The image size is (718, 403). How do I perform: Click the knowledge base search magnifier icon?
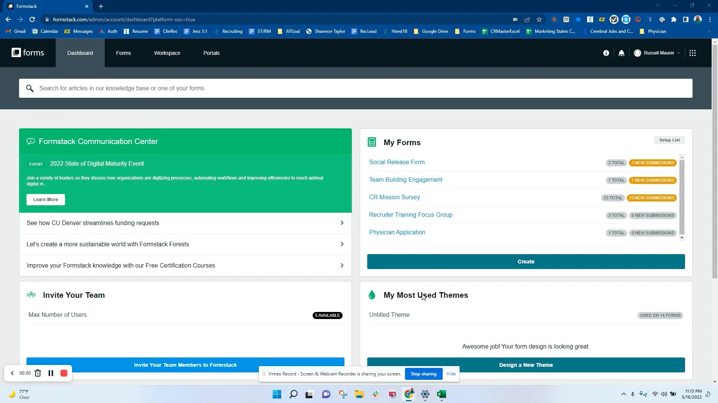[x=30, y=88]
